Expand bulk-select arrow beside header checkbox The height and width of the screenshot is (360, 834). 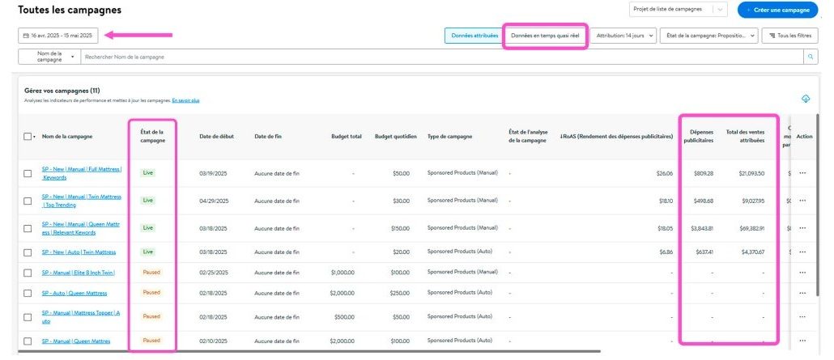pos(35,138)
